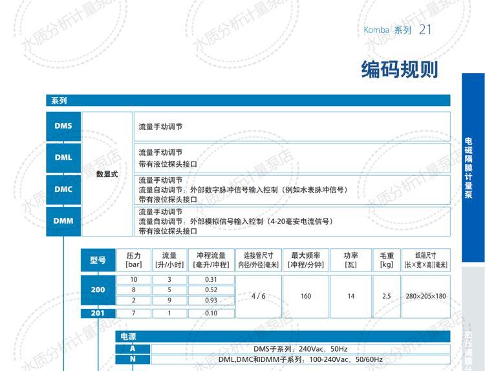Click model 201 cell

98,313
